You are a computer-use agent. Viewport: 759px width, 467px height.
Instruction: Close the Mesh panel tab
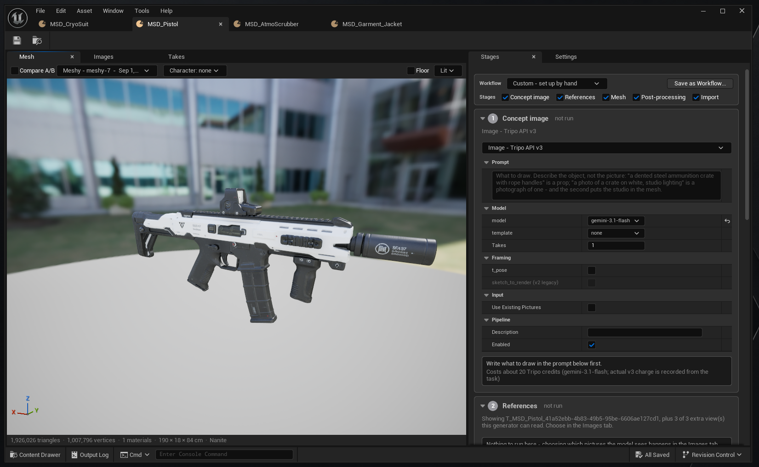point(72,57)
